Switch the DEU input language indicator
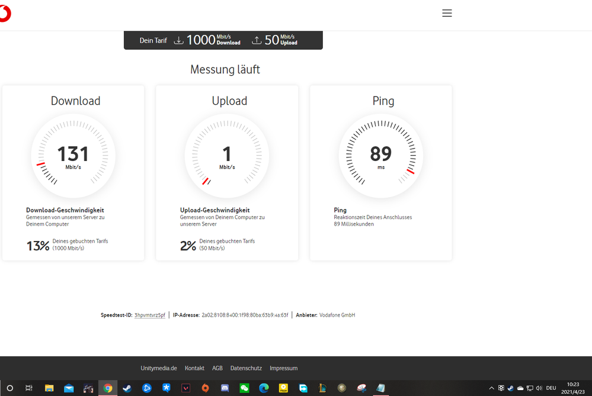The image size is (592, 396). pos(551,388)
